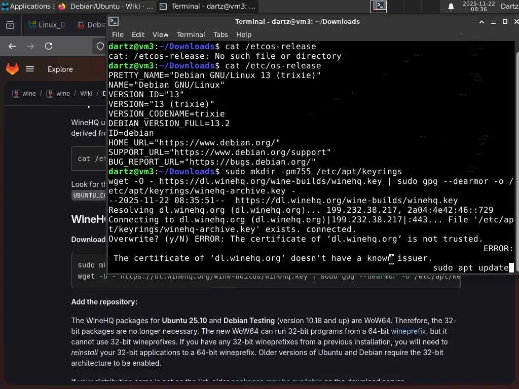Switch to the Firefox Debian/Ubuntu Wiki taskbar window
519x389 pixels.
tap(105, 6)
